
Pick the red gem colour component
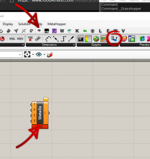pos(2,39)
